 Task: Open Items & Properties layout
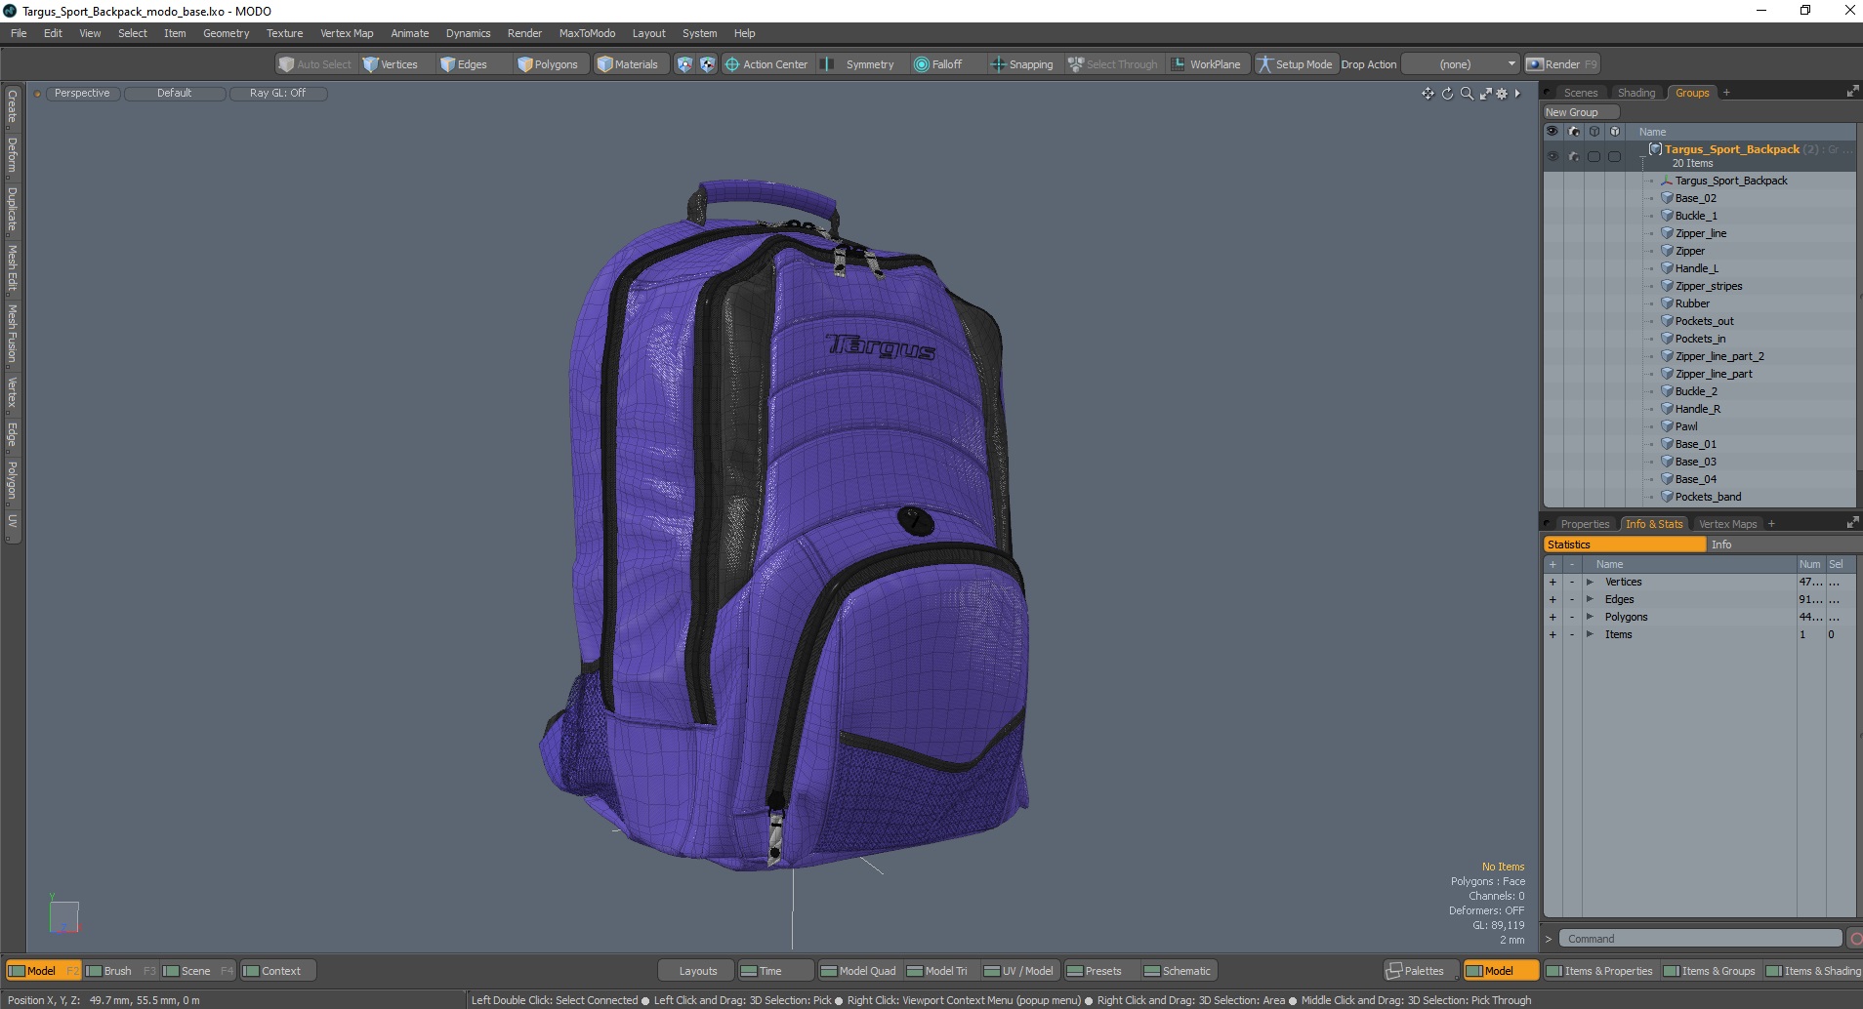(x=1599, y=971)
